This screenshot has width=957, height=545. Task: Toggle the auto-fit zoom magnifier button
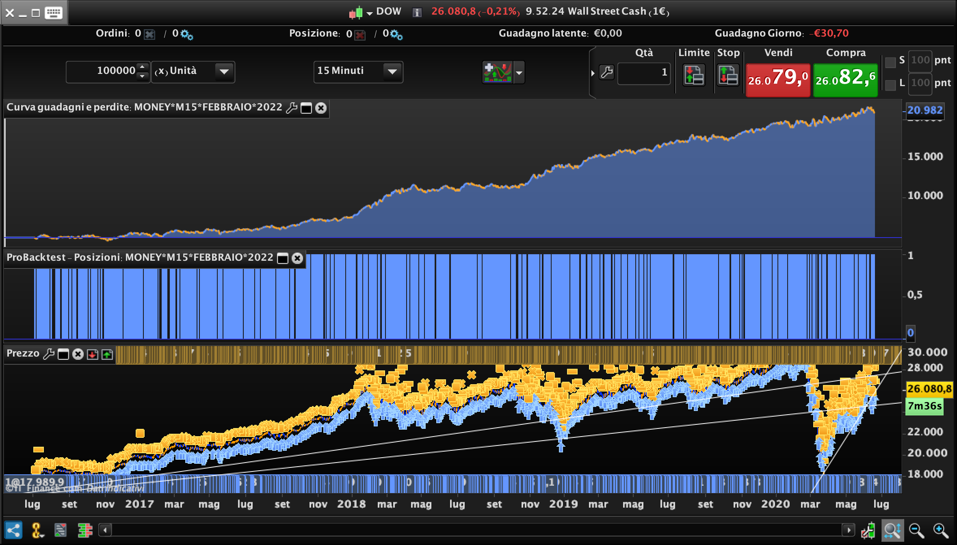click(892, 530)
